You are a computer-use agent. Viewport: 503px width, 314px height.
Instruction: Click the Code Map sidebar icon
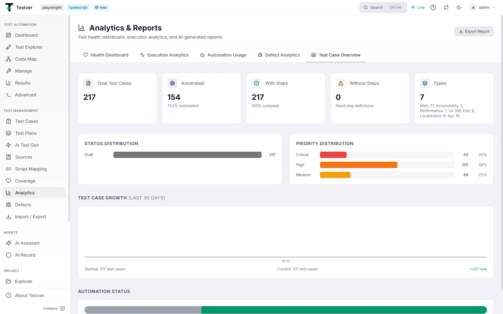click(8, 59)
